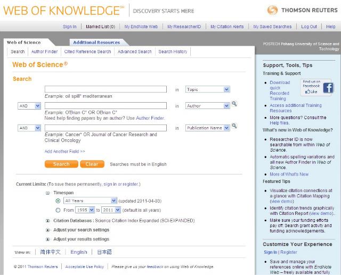This screenshot has width=341, height=275.
Task: Expand Adjust your results settings
Action: pyautogui.click(x=47, y=239)
